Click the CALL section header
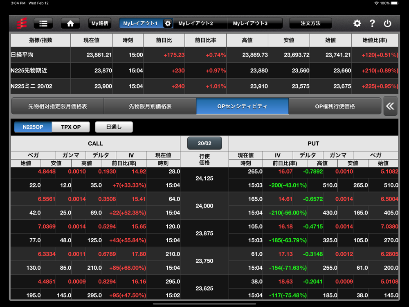The width and height of the screenshot is (409, 307). pyautogui.click(x=95, y=144)
